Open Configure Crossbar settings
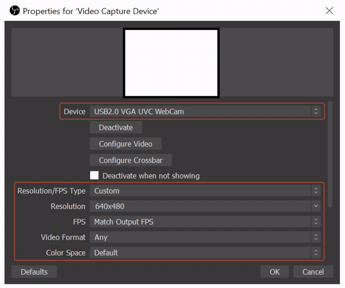The height and width of the screenshot is (288, 345). pos(131,160)
